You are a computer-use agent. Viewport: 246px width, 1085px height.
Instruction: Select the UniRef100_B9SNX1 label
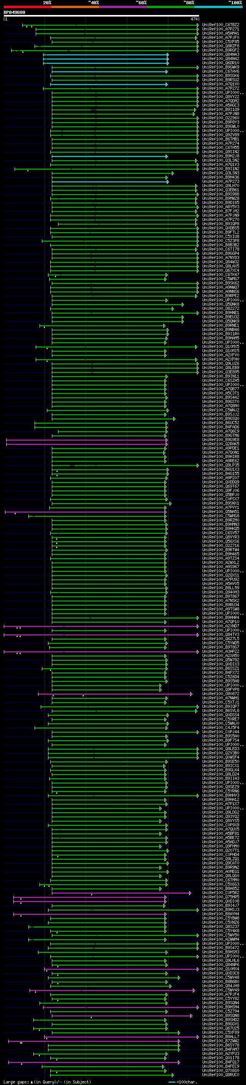pos(221,503)
